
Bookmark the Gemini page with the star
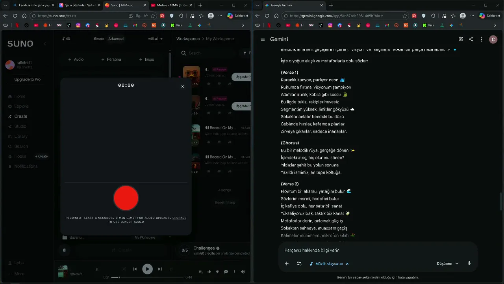click(405, 16)
